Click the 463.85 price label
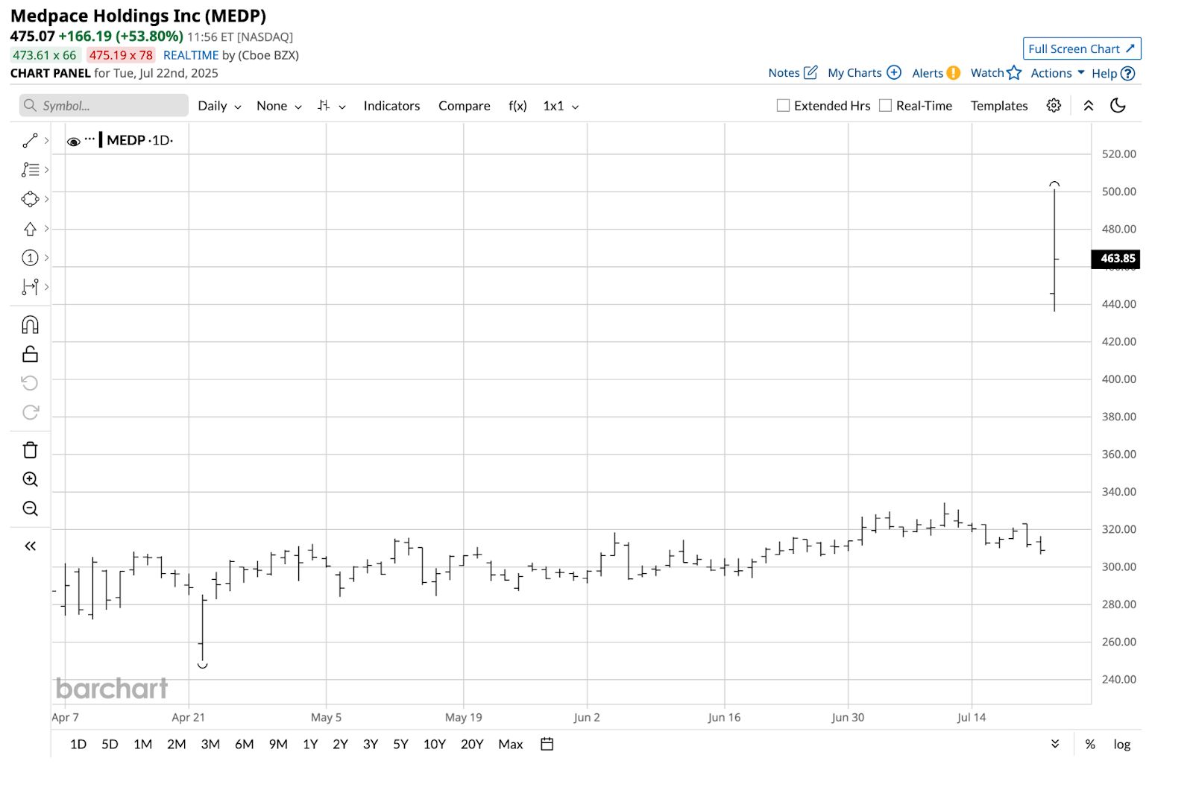The image size is (1193, 799). coord(1116,259)
